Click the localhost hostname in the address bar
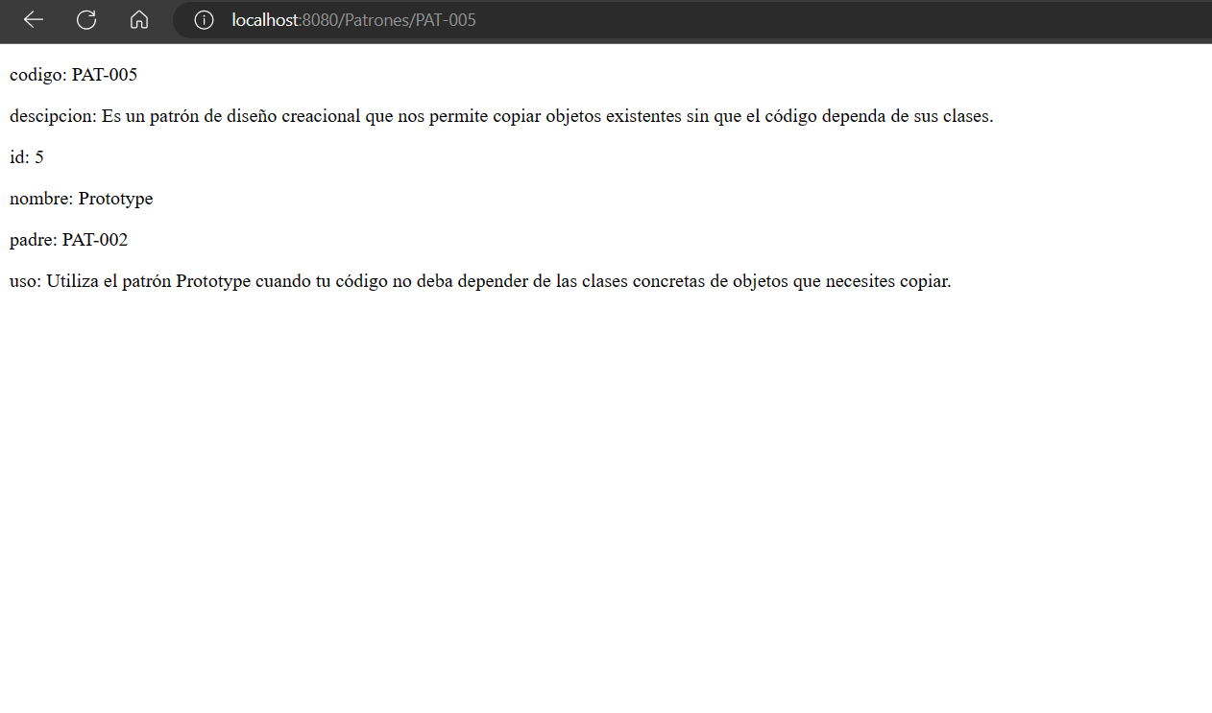Screen dimensions: 1212x713 pos(264,19)
